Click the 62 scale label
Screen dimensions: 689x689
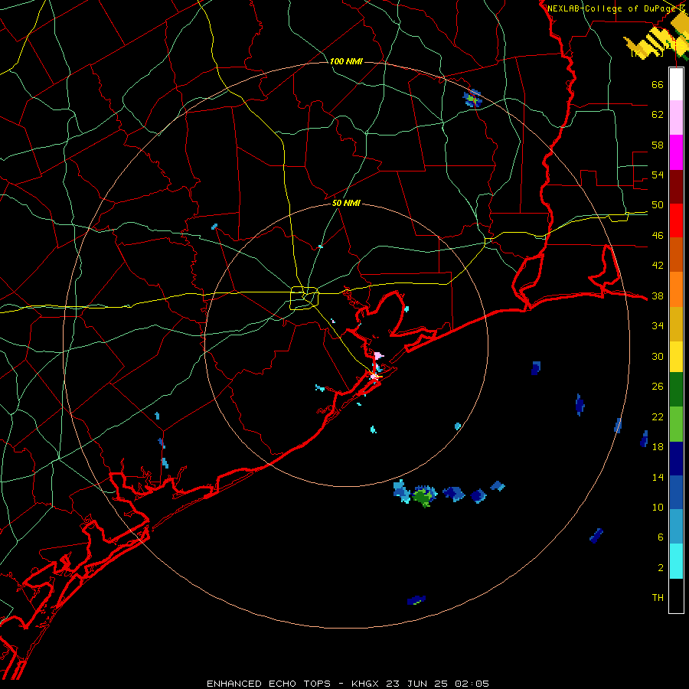658,114
